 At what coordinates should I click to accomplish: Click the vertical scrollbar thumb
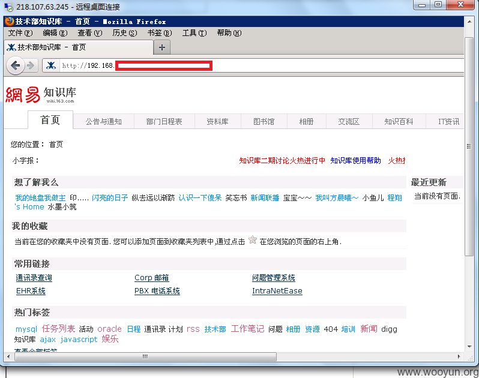click(469, 146)
